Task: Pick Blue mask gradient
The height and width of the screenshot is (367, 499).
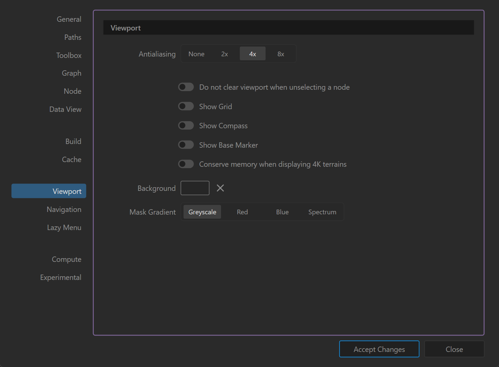Action: [x=282, y=212]
